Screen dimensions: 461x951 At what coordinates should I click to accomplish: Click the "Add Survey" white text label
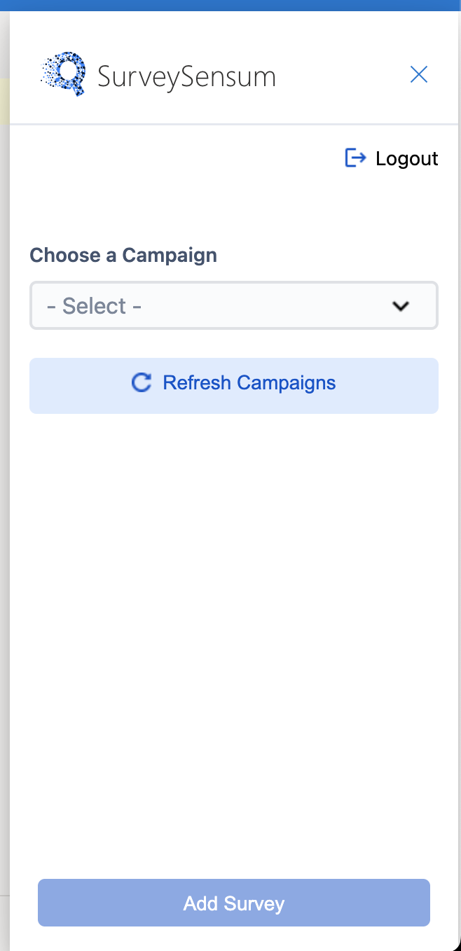(x=234, y=903)
